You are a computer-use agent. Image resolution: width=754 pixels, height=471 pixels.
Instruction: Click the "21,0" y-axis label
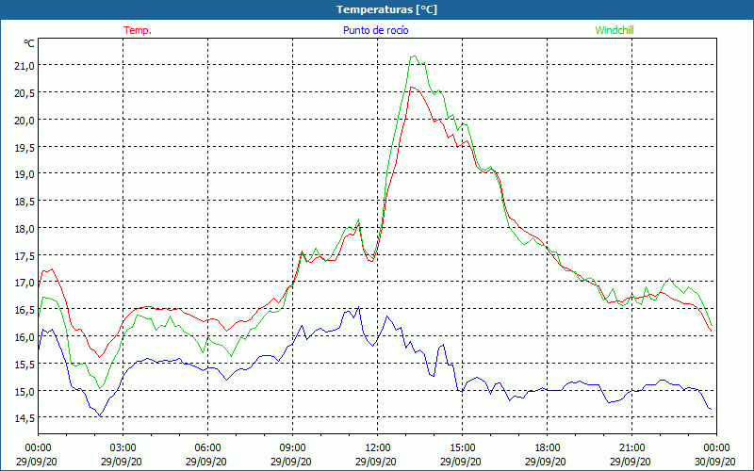tap(25, 66)
